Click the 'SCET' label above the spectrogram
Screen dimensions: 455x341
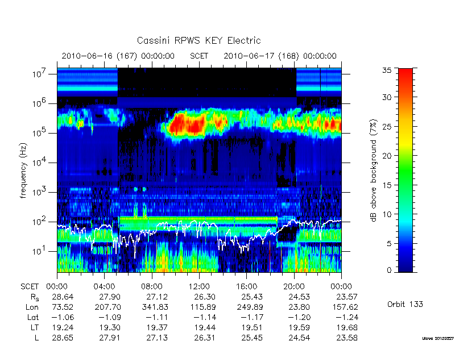tap(199, 56)
